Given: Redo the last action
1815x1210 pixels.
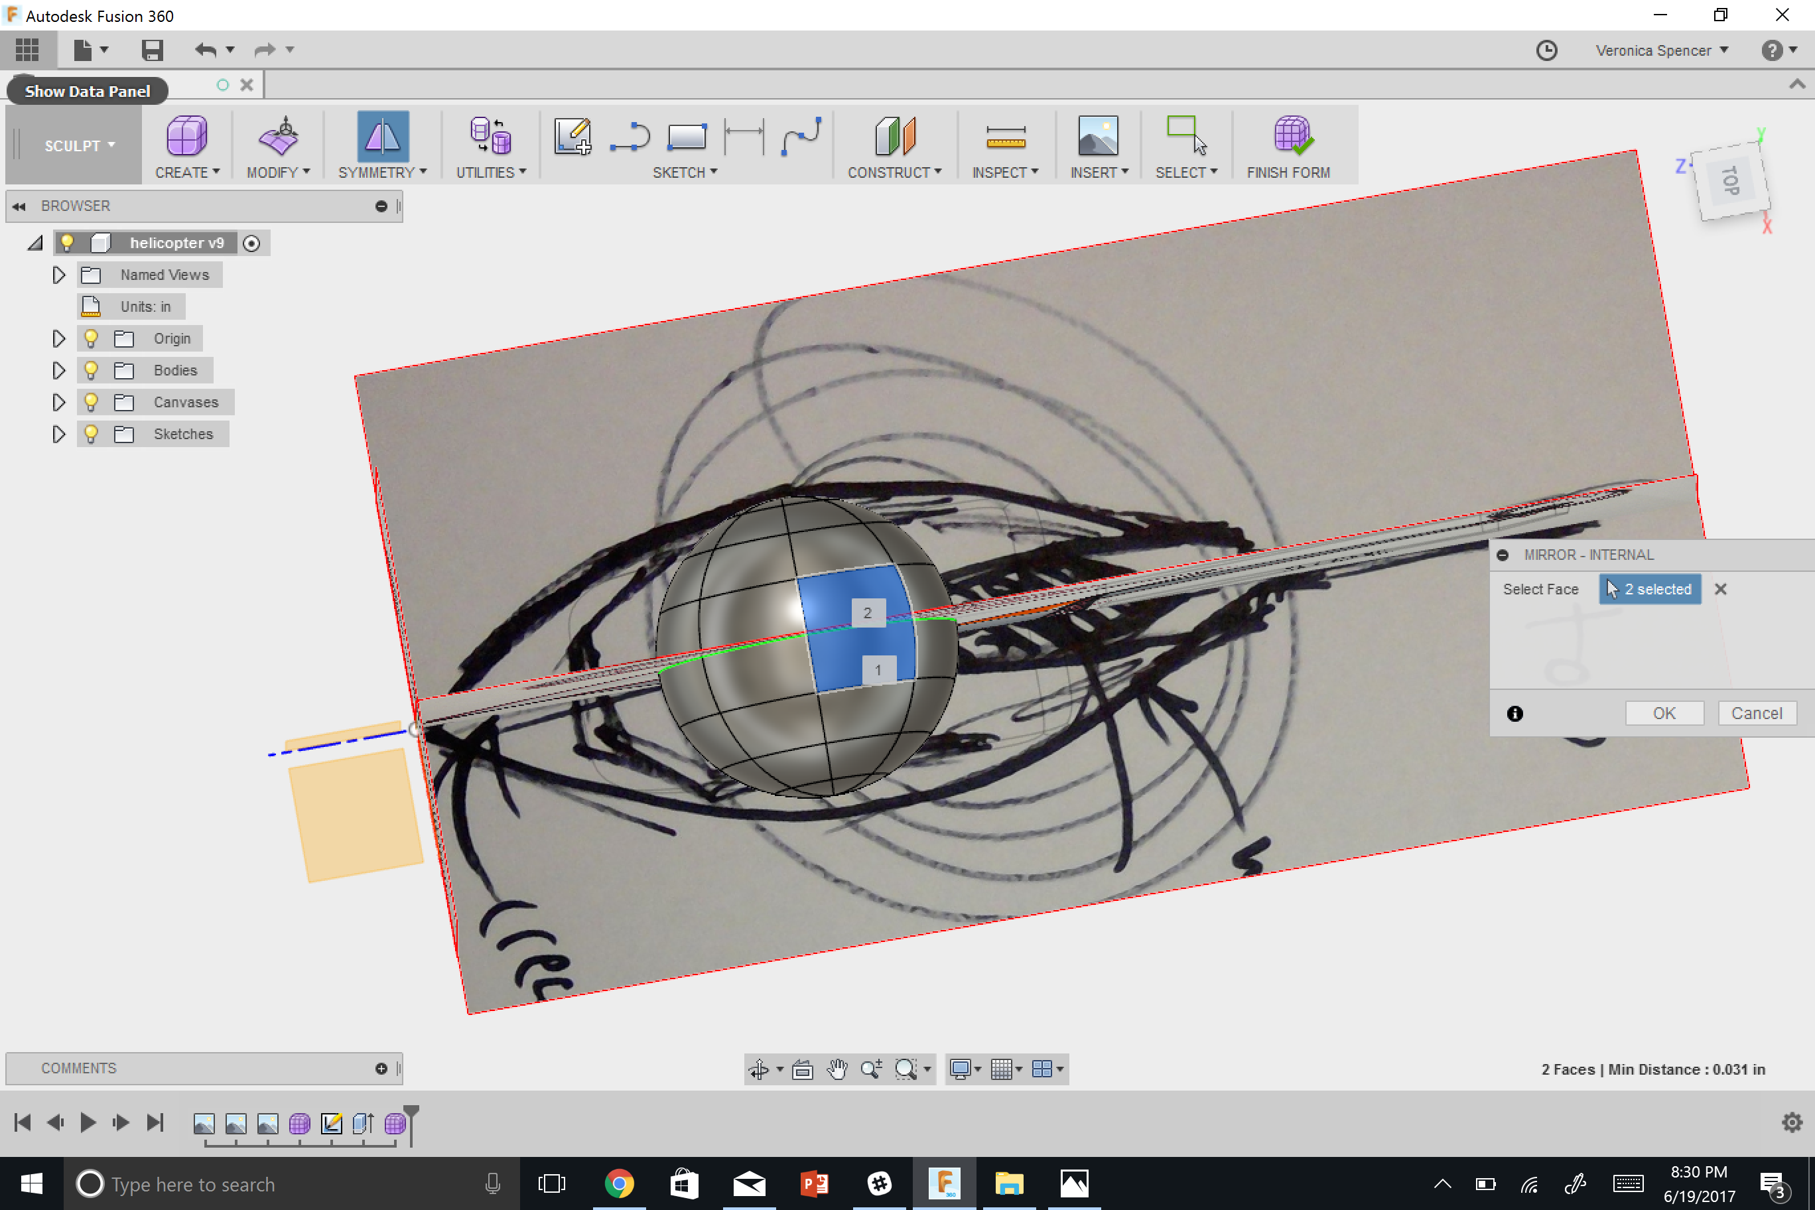Looking at the screenshot, I should (265, 50).
